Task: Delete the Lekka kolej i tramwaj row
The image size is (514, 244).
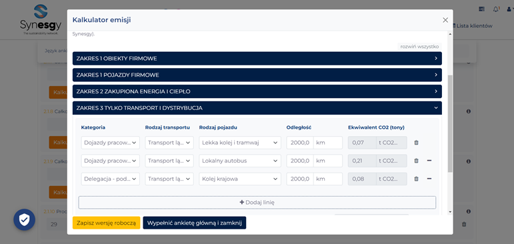Action: (416, 143)
